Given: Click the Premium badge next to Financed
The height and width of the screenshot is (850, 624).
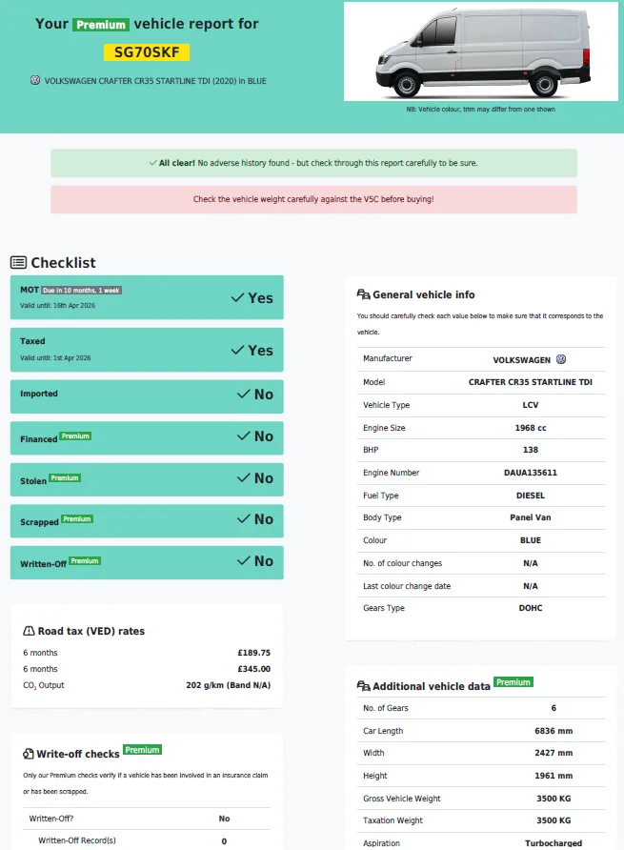Looking at the screenshot, I should pos(75,436).
